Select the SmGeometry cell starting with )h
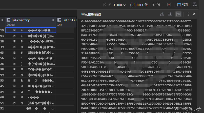Screen dimensions: 204x113 click(x=31, y=103)
